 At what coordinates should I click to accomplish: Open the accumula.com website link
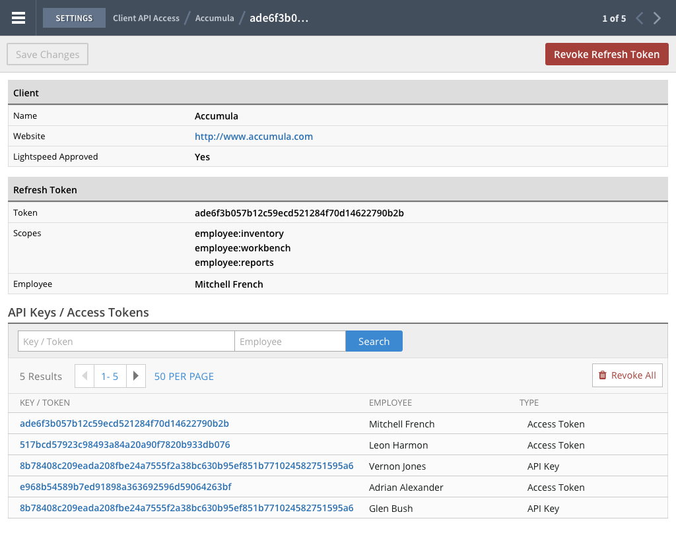pos(253,136)
